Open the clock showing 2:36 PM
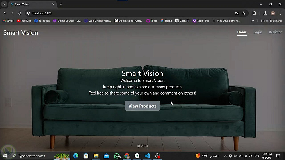This screenshot has height=160, width=285. coord(267,156)
